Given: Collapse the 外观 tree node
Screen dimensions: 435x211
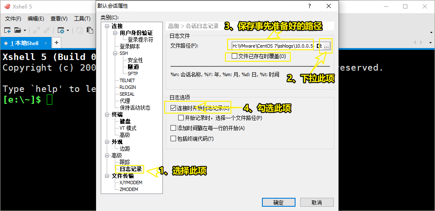Looking at the screenshot, I should pos(107,142).
